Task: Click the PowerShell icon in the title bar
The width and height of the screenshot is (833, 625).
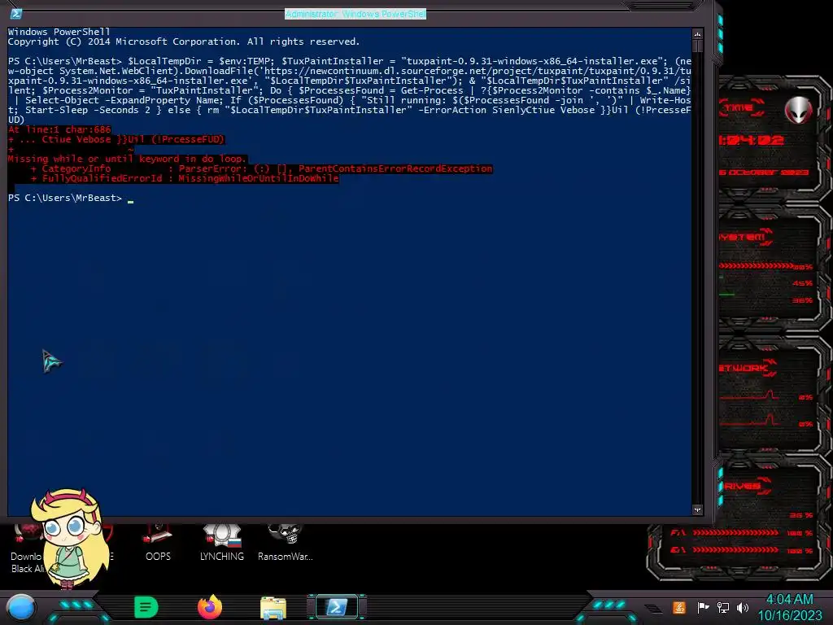Action: pyautogui.click(x=16, y=13)
